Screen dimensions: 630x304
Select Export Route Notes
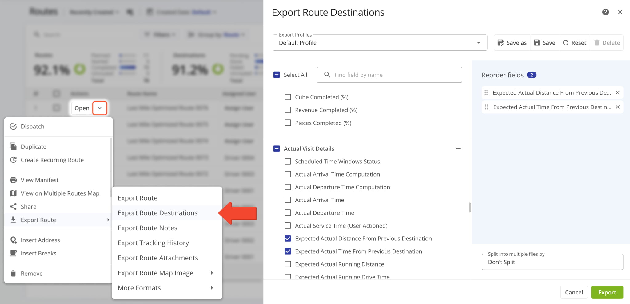(x=167, y=228)
